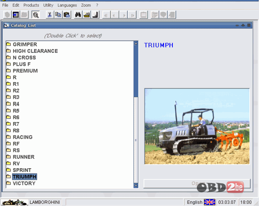Open the Zoom menu
Screen dimensions: 259x206
click(86, 5)
